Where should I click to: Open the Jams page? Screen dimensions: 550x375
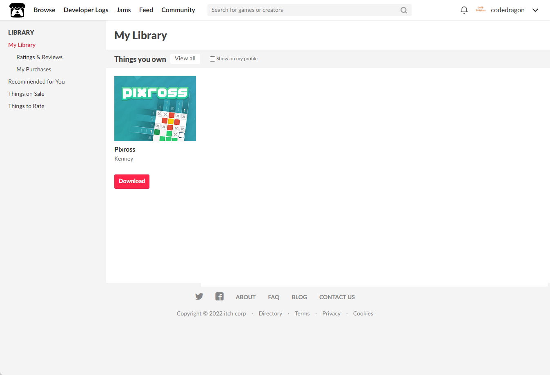[x=124, y=10]
